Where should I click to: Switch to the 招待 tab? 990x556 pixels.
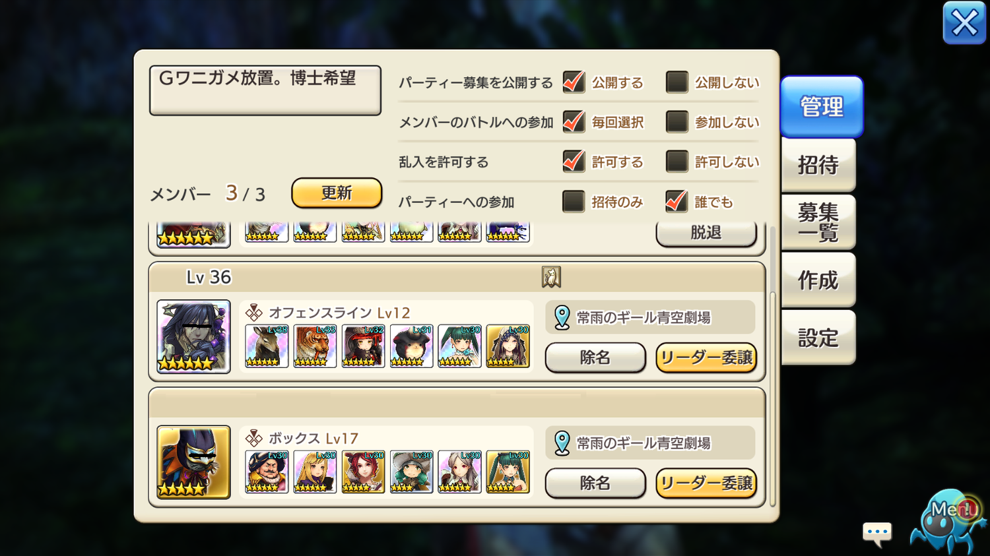818,165
